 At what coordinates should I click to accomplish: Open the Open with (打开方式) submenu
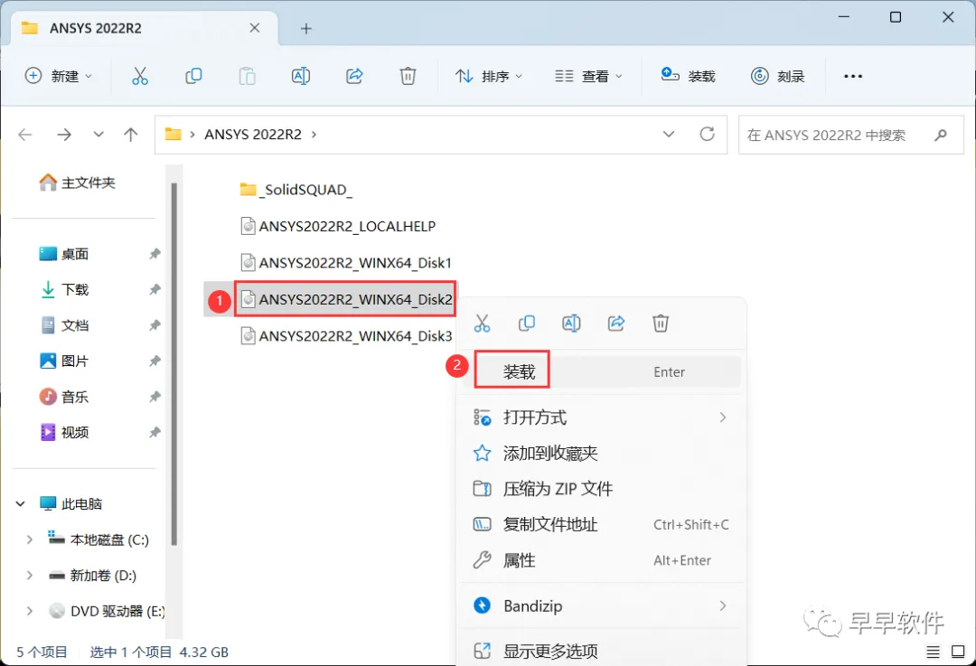click(601, 417)
